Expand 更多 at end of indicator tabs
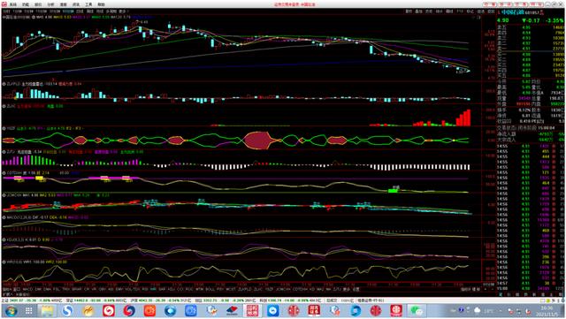The height and width of the screenshot is (319, 566). (x=347, y=290)
